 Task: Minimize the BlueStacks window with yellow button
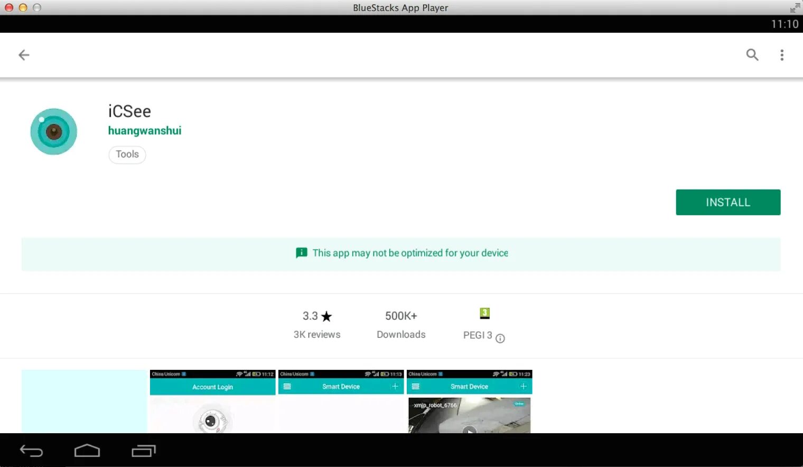pos(23,7)
